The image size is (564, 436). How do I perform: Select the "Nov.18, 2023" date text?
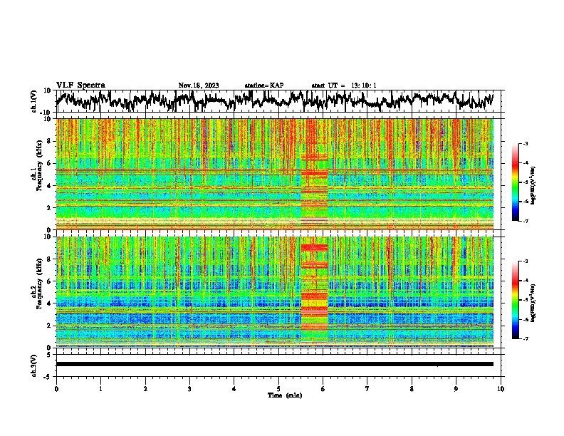click(x=199, y=85)
